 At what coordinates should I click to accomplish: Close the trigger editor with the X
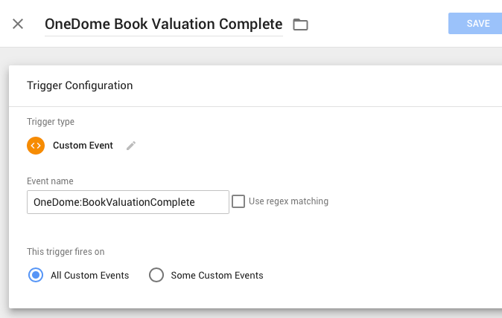pos(18,24)
